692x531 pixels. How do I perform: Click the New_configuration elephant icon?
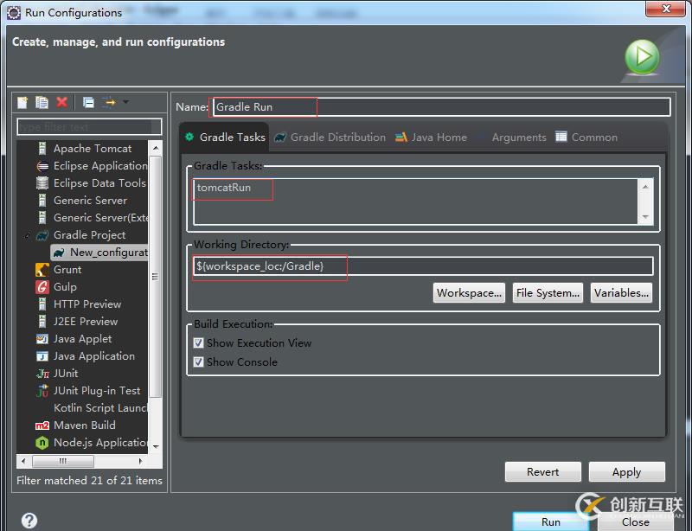(x=59, y=253)
